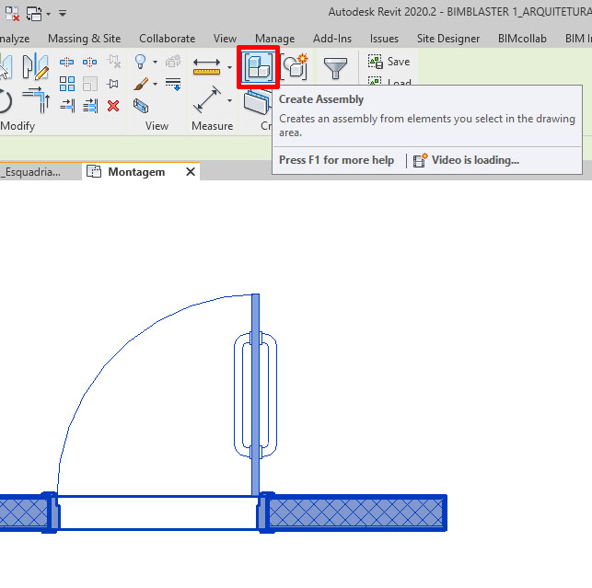Select Mirror - Draw Axis tool

tap(35, 66)
